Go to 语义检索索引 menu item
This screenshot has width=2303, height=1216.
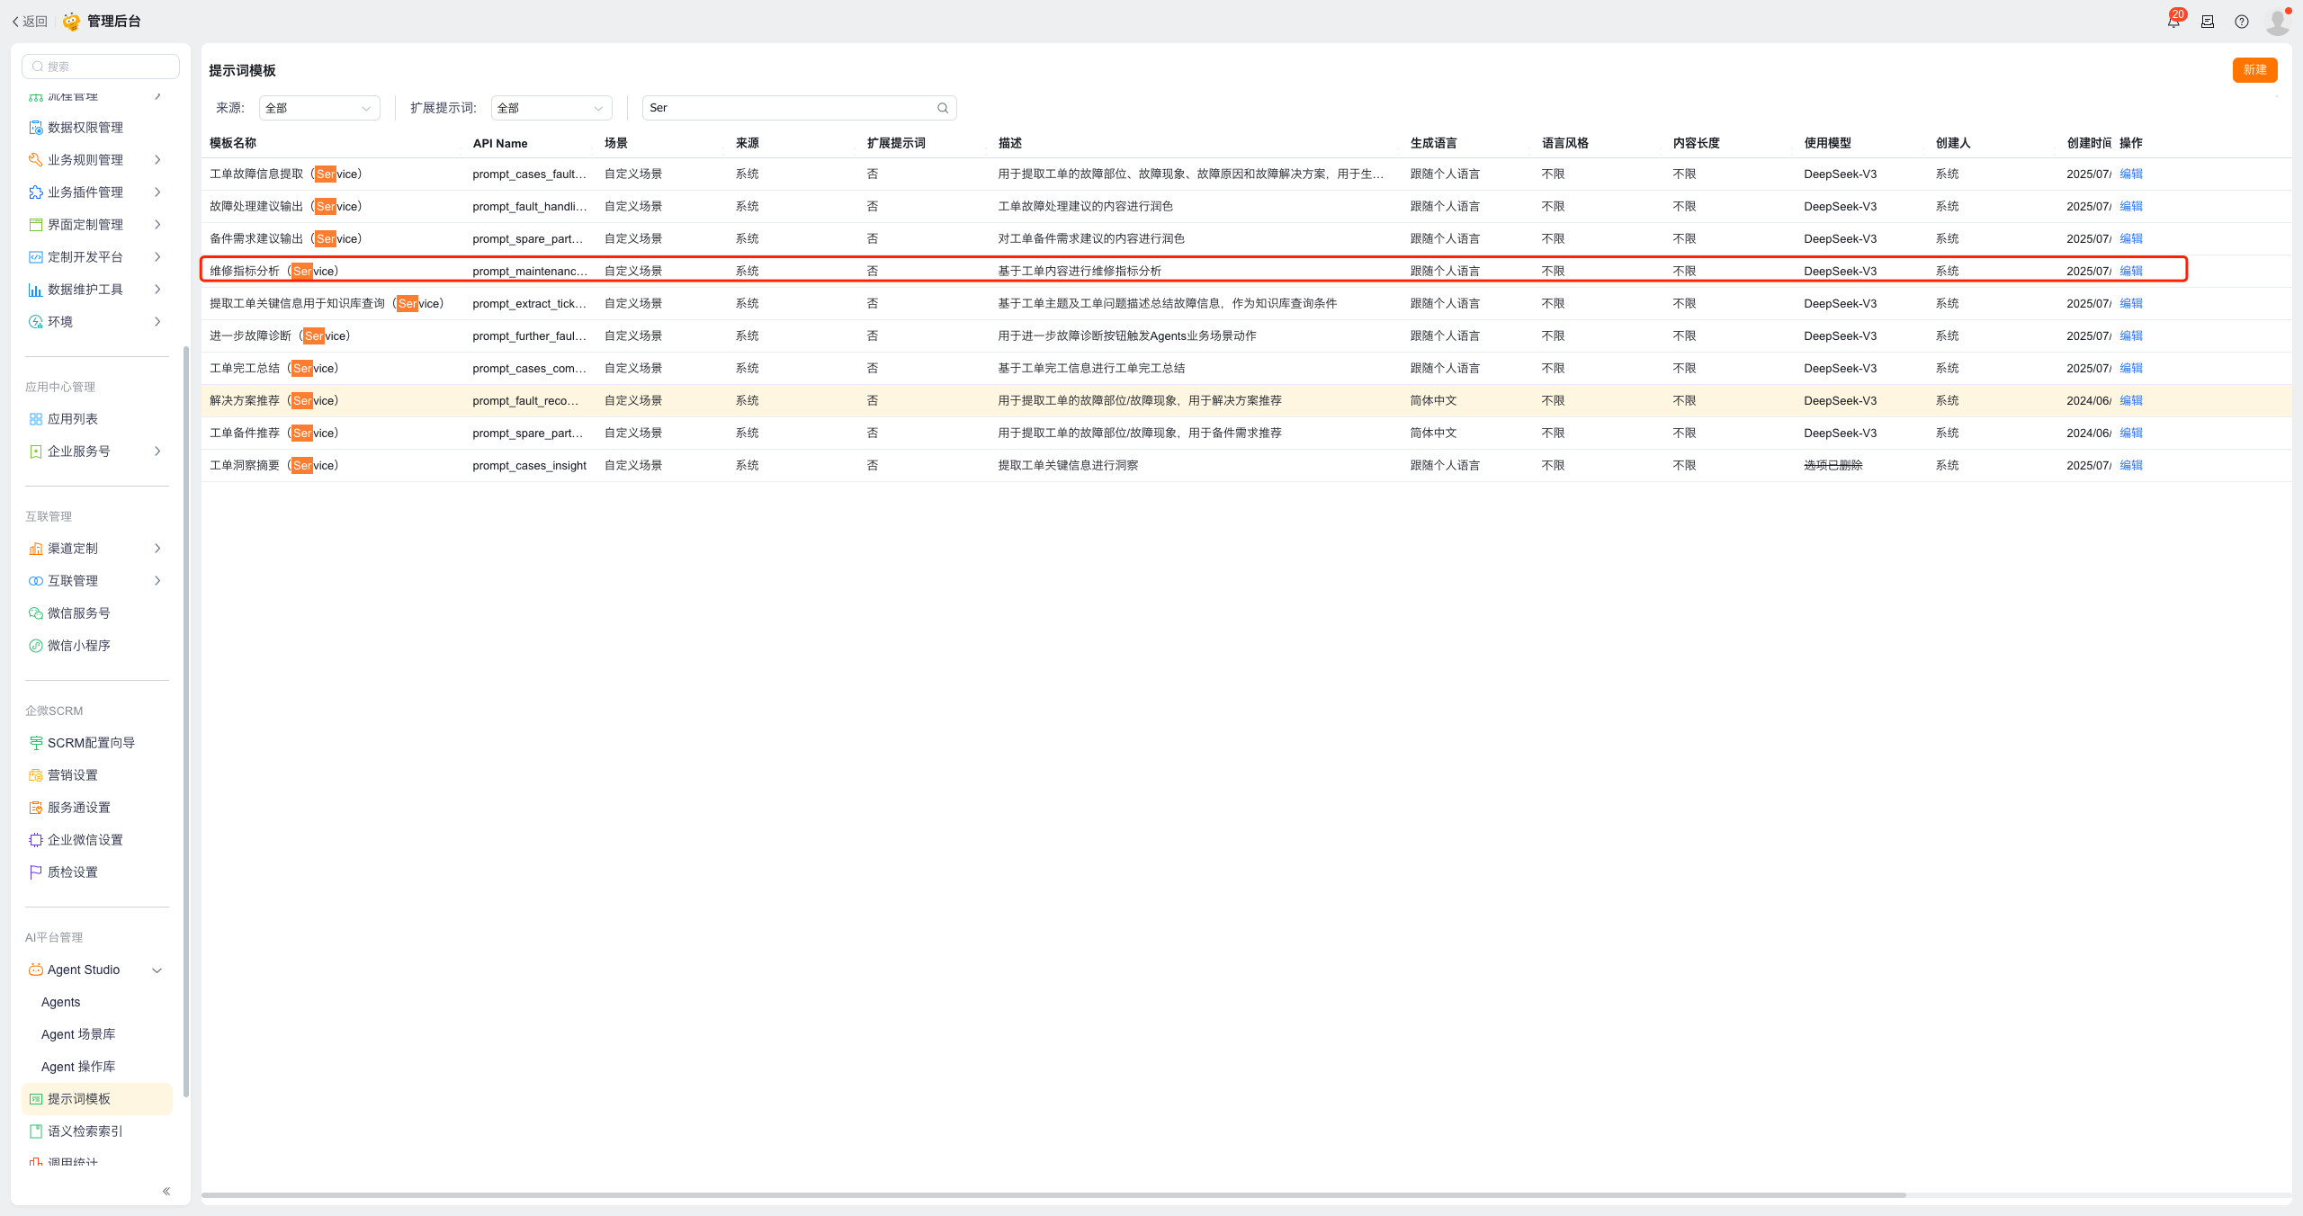pos(85,1131)
